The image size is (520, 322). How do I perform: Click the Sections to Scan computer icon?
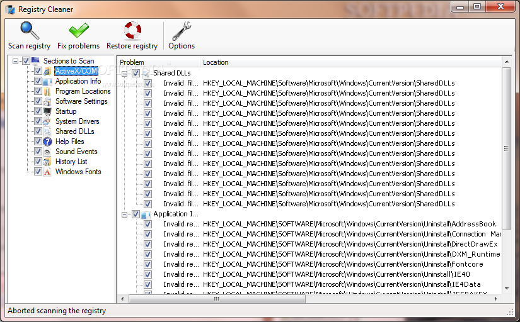pos(35,60)
